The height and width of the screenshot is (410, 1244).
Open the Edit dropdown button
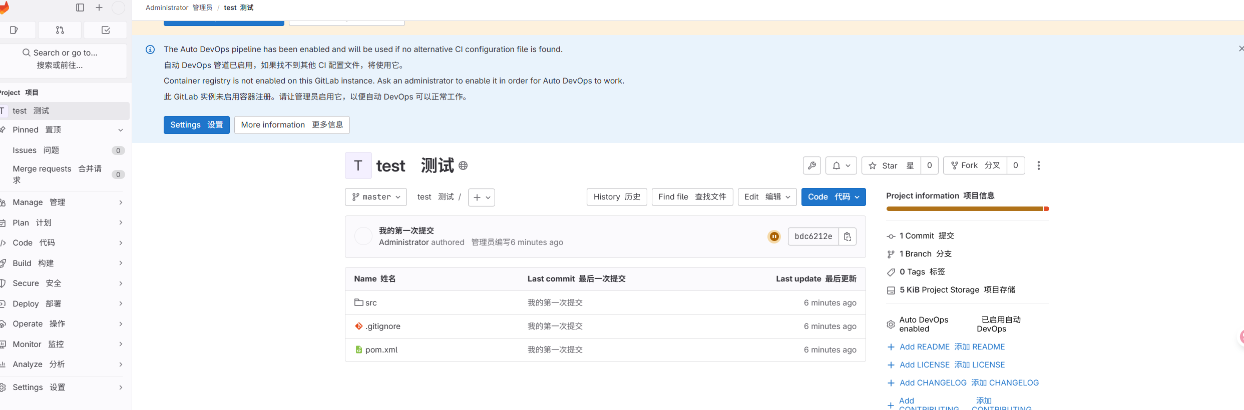766,197
